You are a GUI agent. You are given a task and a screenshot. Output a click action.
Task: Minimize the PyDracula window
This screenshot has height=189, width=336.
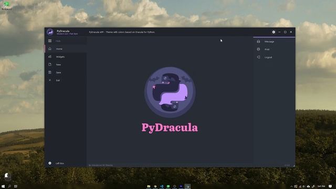(x=279, y=32)
